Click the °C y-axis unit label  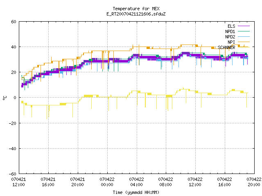point(5,98)
